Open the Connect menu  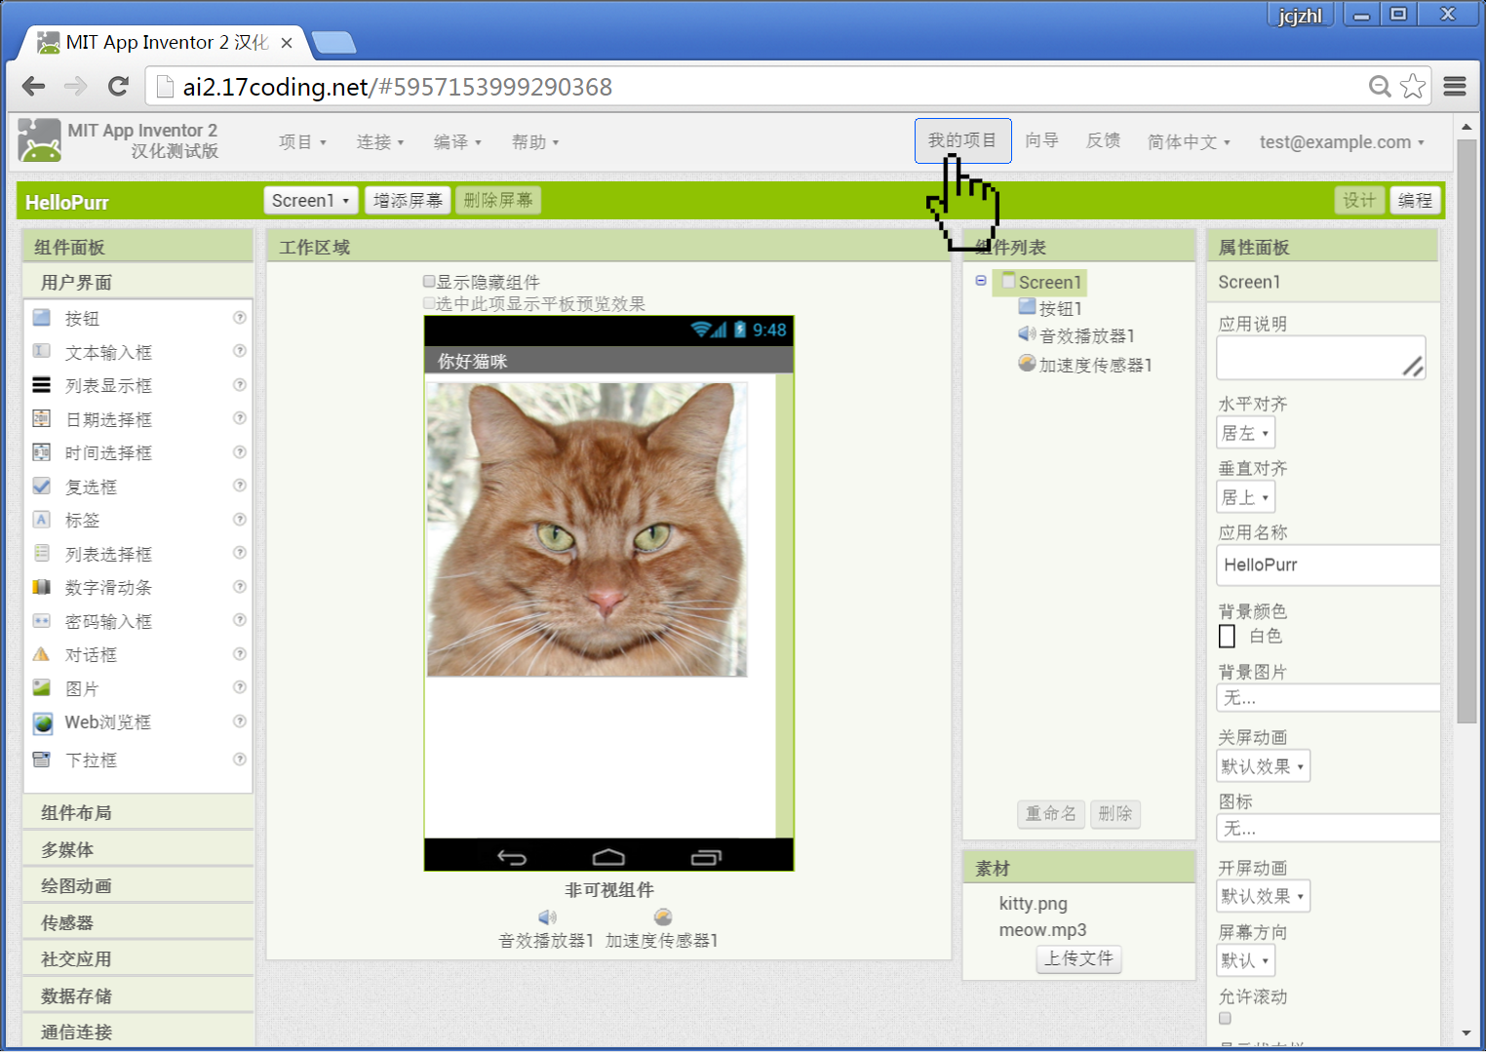coord(379,142)
